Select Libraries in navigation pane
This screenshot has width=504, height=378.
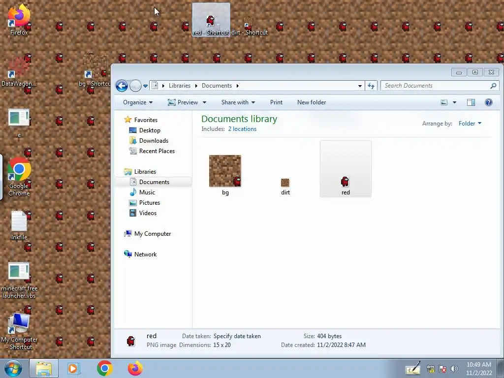coord(145,172)
